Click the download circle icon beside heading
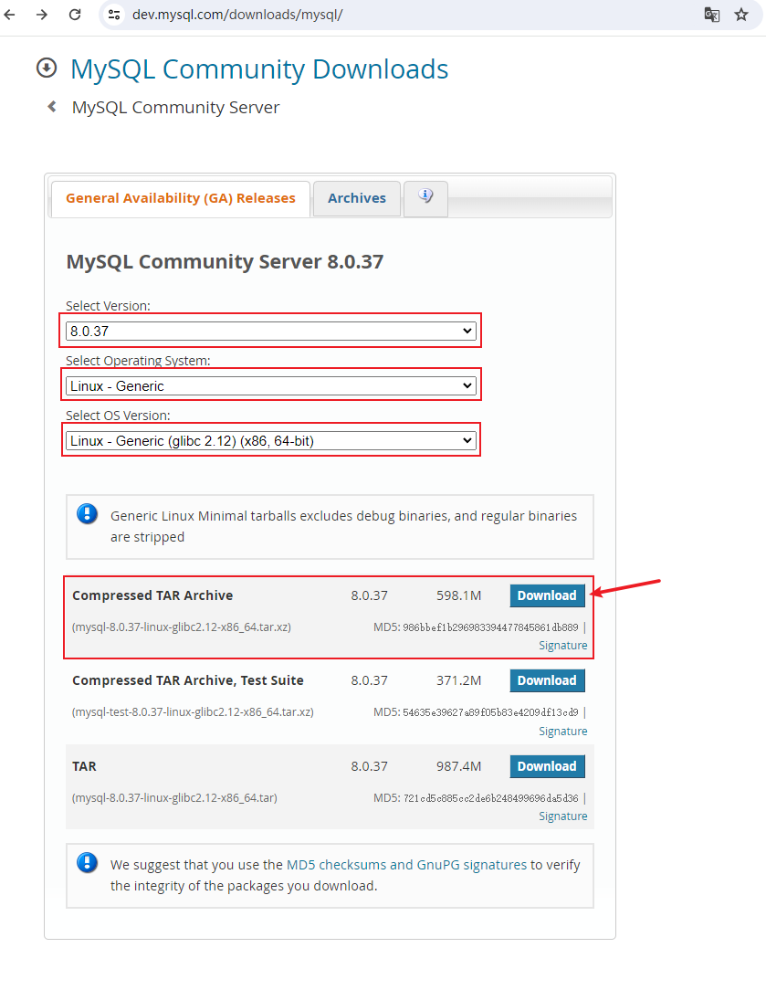Viewport: 766px width, 990px height. point(47,68)
